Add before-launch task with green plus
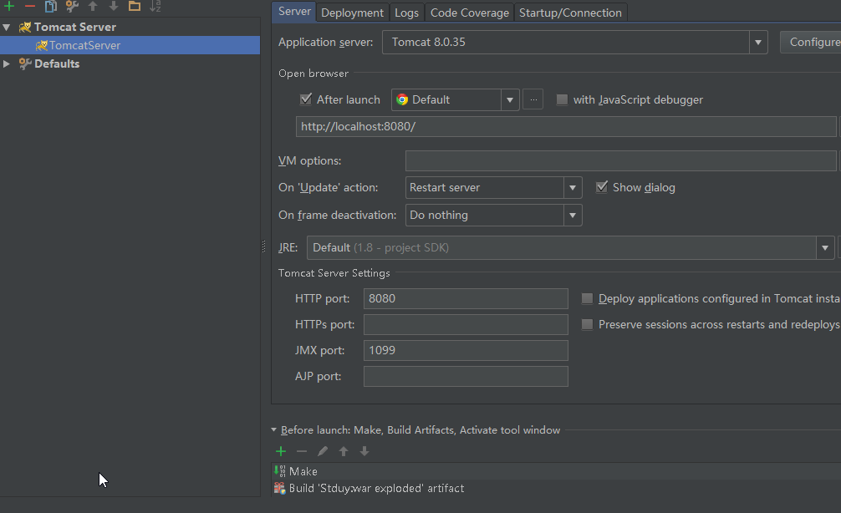 tap(281, 451)
